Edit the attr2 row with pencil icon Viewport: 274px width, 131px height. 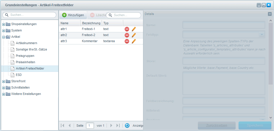click(134, 35)
